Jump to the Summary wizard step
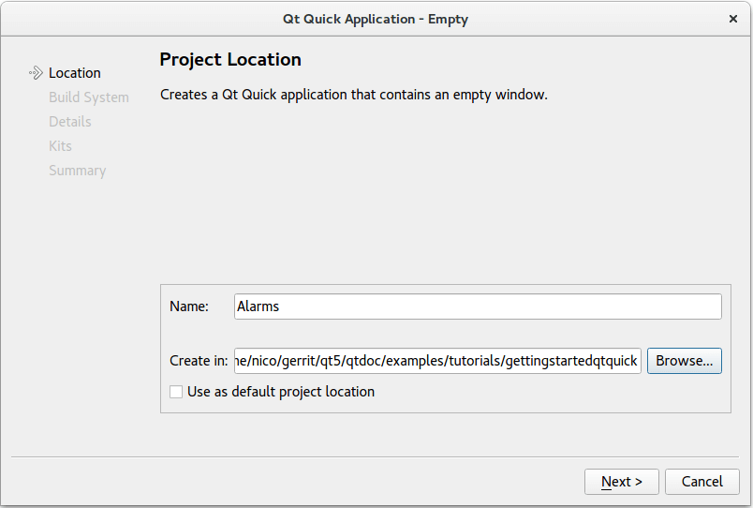 pyautogui.click(x=77, y=171)
